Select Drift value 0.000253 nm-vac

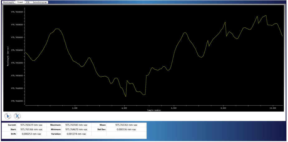point(31,134)
